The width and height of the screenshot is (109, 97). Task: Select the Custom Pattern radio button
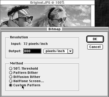[11, 85]
